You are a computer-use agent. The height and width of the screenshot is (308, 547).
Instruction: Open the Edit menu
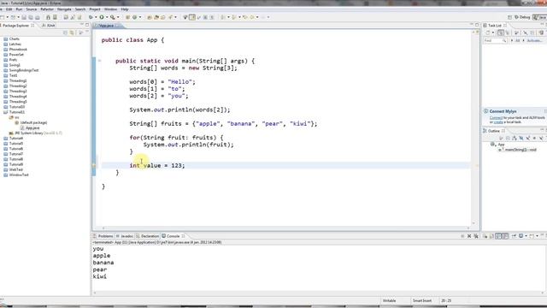(x=9, y=9)
